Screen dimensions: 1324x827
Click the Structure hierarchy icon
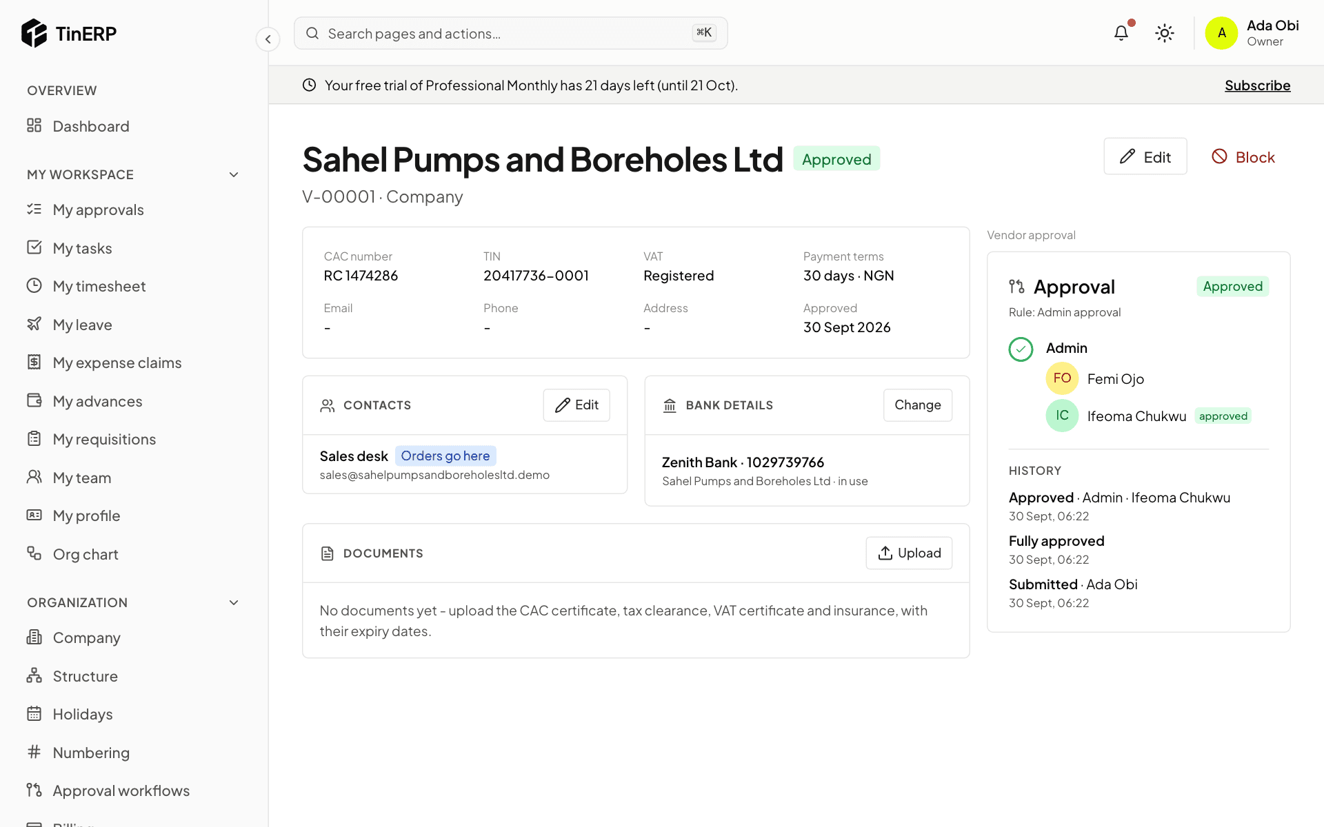coord(34,675)
